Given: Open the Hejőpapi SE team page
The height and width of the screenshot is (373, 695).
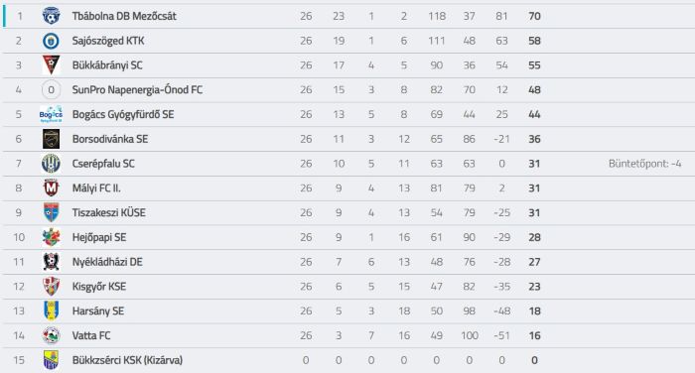Looking at the screenshot, I should click(x=99, y=237).
